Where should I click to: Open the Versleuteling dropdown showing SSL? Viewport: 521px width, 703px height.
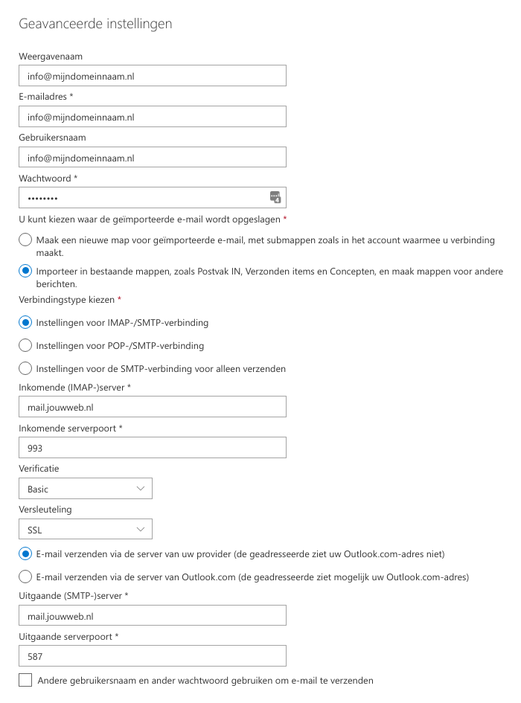(x=85, y=529)
